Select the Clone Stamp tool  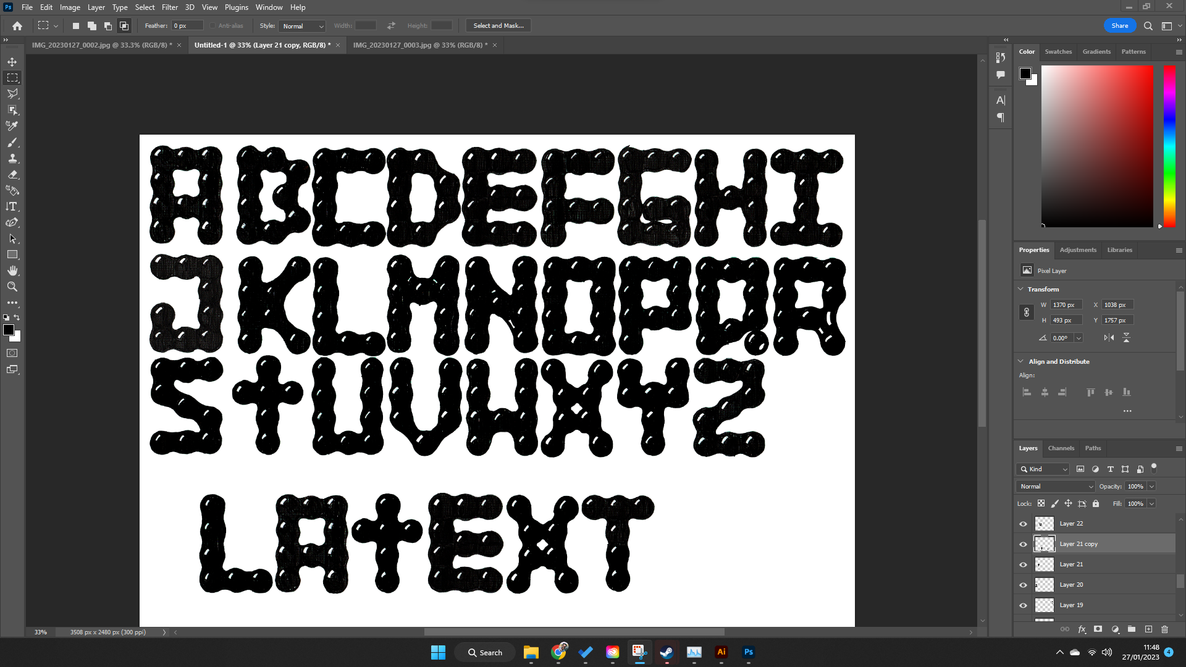point(12,157)
